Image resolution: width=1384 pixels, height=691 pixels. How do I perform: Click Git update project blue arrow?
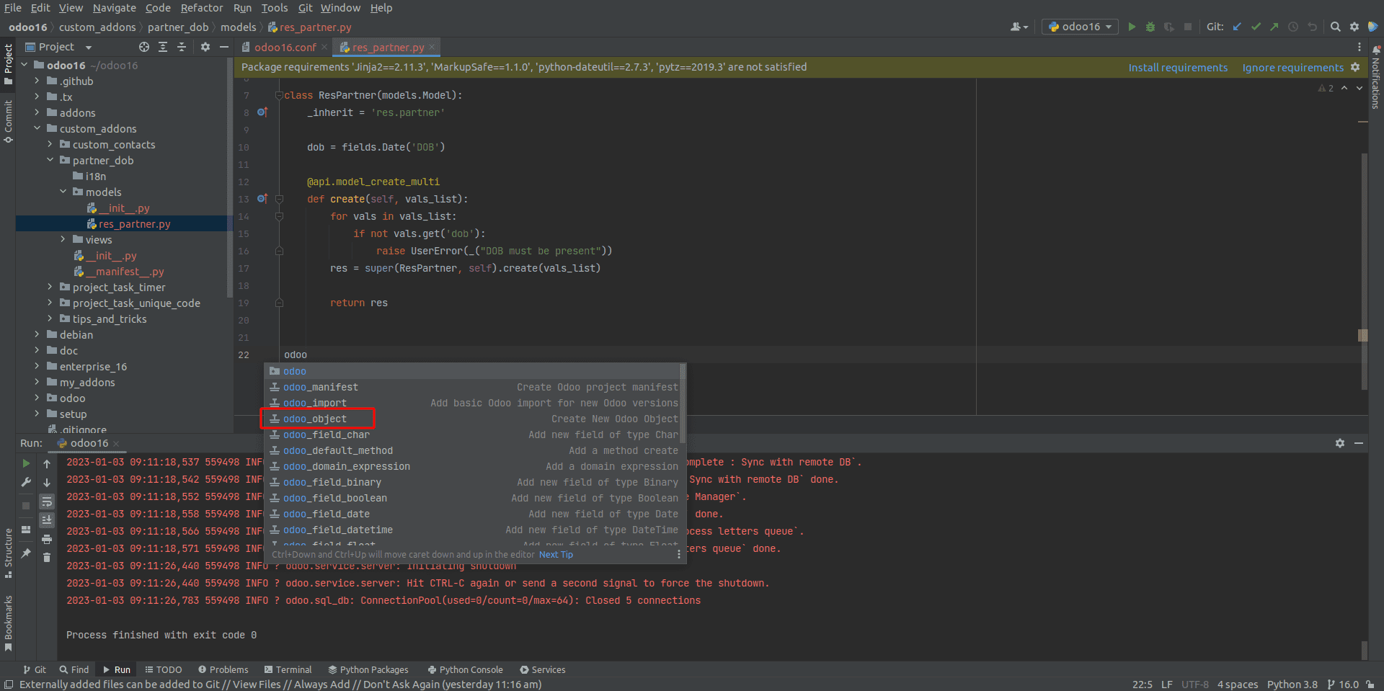point(1237,27)
